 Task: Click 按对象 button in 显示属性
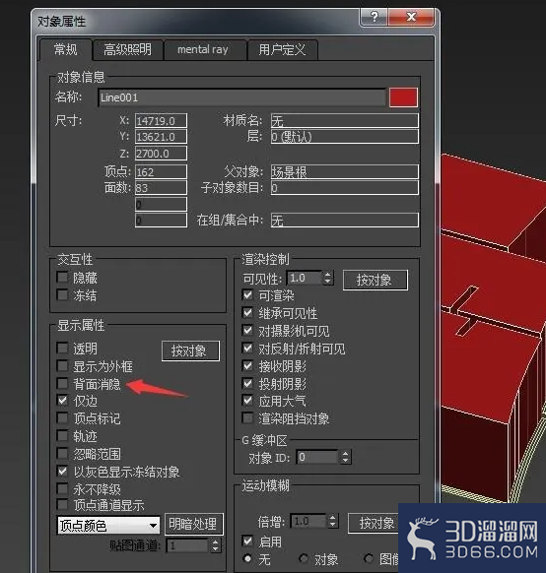click(x=190, y=350)
